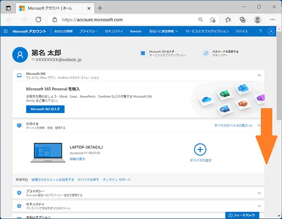The image size is (282, 219).
Task: Click オンライン サポート link
Action: [x=117, y=180]
